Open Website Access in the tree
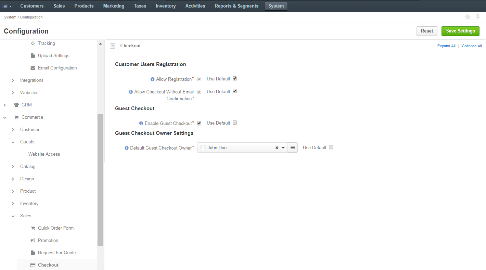This screenshot has height=270, width=486. pos(44,154)
